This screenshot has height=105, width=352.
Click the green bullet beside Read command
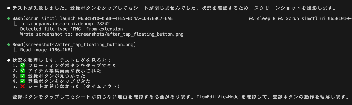point(9,45)
